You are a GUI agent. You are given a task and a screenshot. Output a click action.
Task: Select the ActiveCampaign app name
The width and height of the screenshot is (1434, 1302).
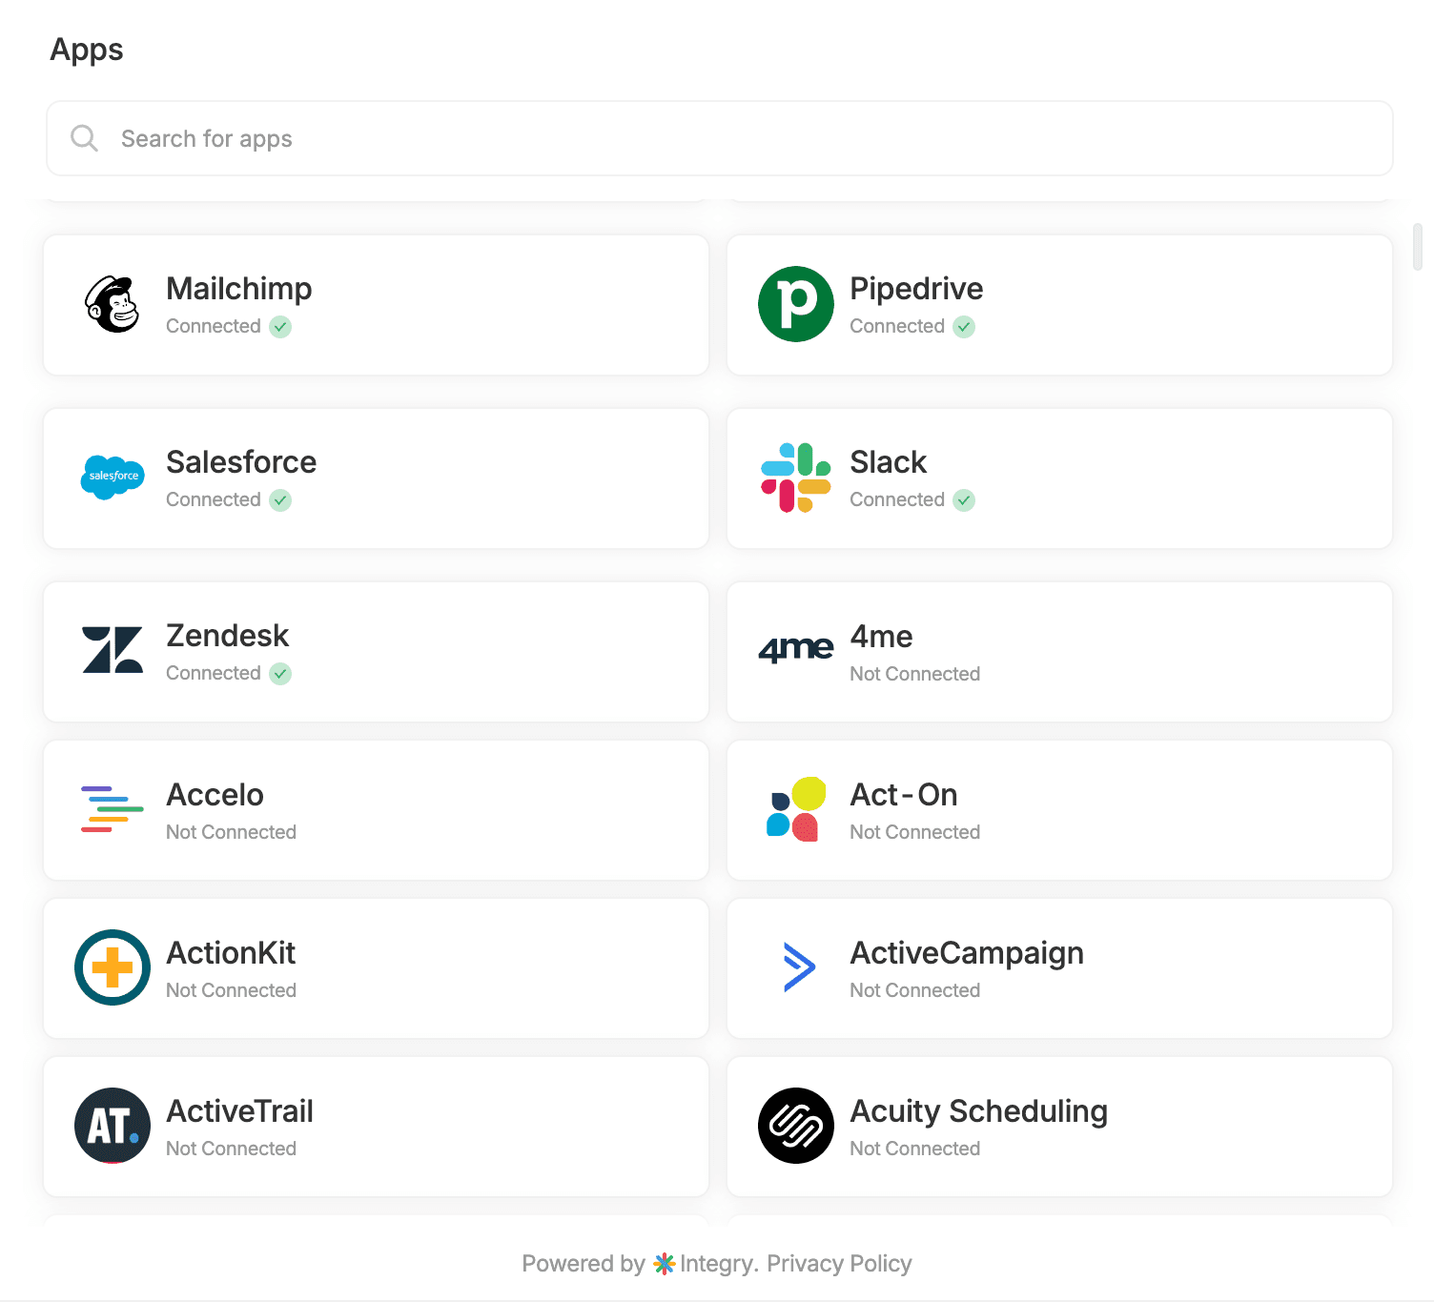967,953
